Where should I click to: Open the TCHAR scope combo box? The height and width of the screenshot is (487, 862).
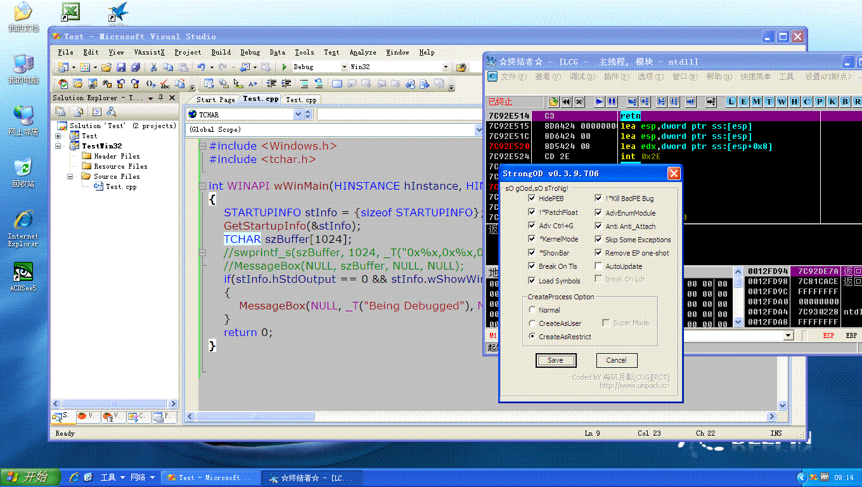299,115
